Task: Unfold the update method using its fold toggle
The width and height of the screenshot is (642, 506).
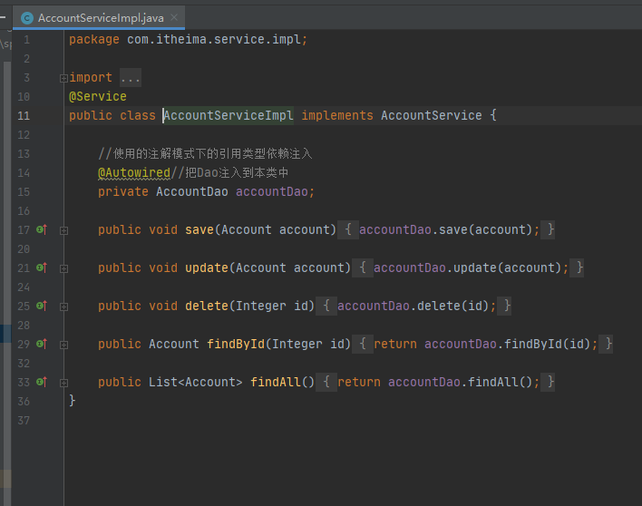Action: [x=63, y=268]
